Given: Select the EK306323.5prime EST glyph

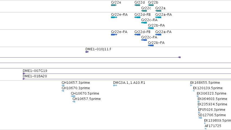Looking at the screenshot, I should pos(198,96).
